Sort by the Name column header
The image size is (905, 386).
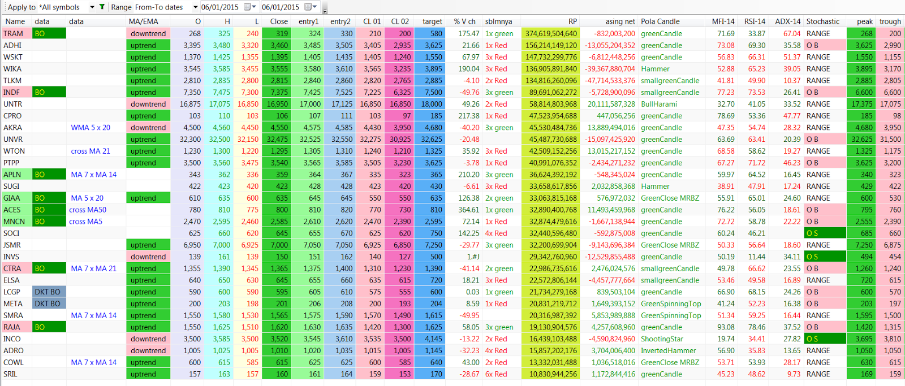coord(16,21)
